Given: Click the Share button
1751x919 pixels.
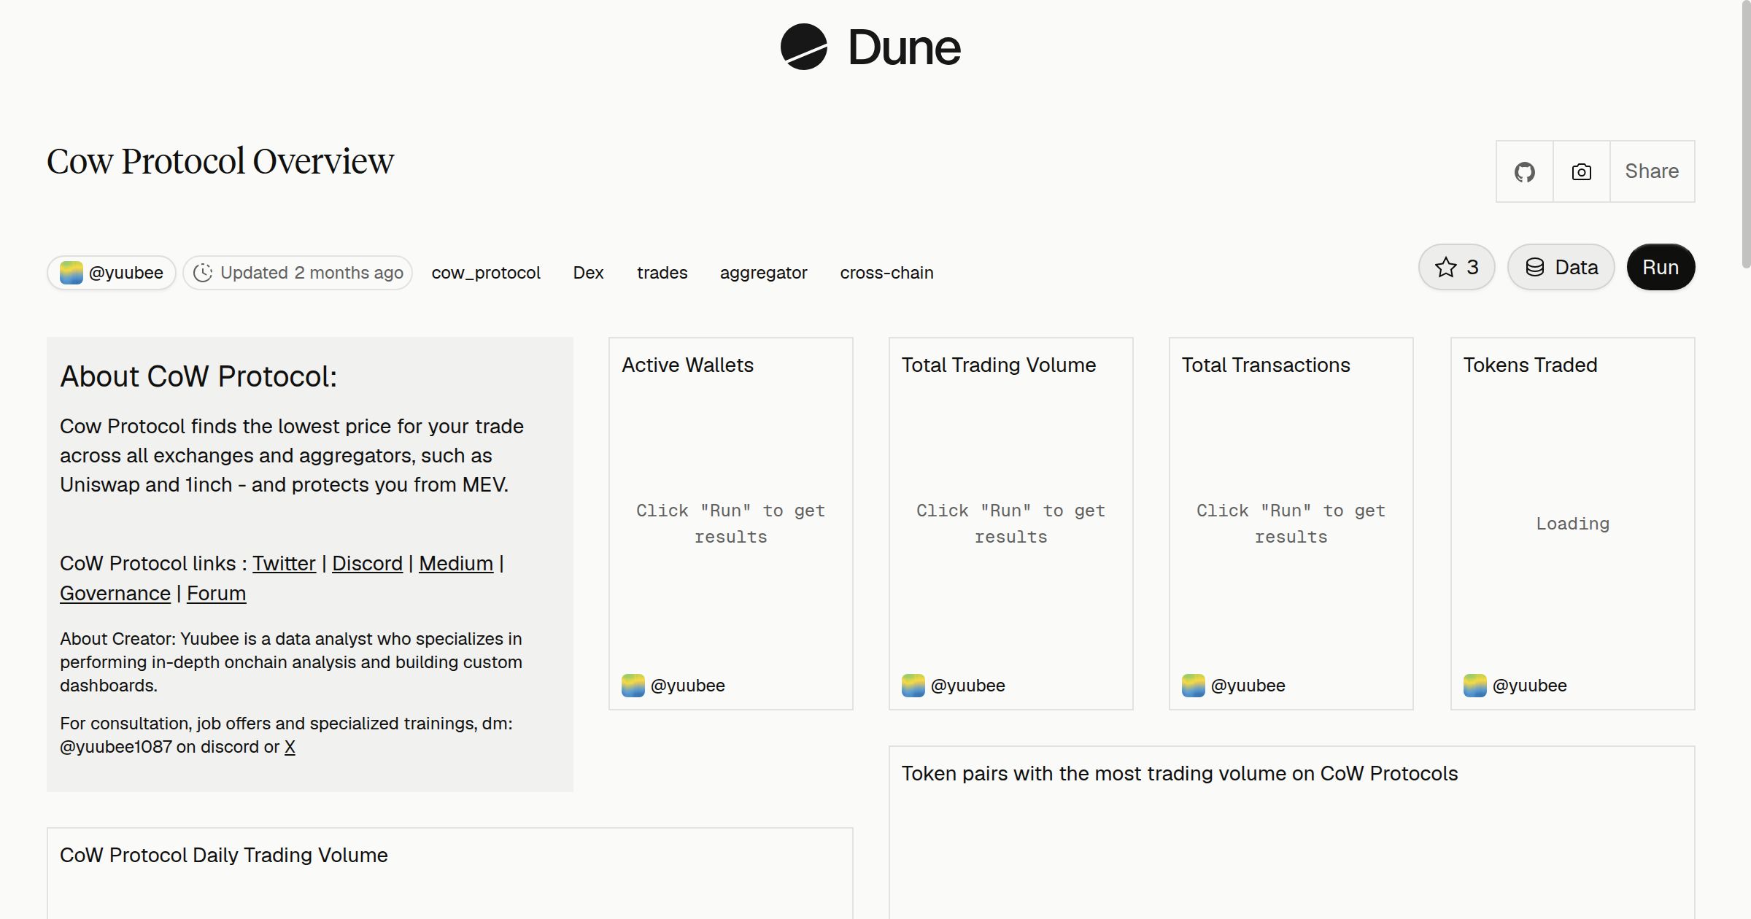Looking at the screenshot, I should 1652,171.
